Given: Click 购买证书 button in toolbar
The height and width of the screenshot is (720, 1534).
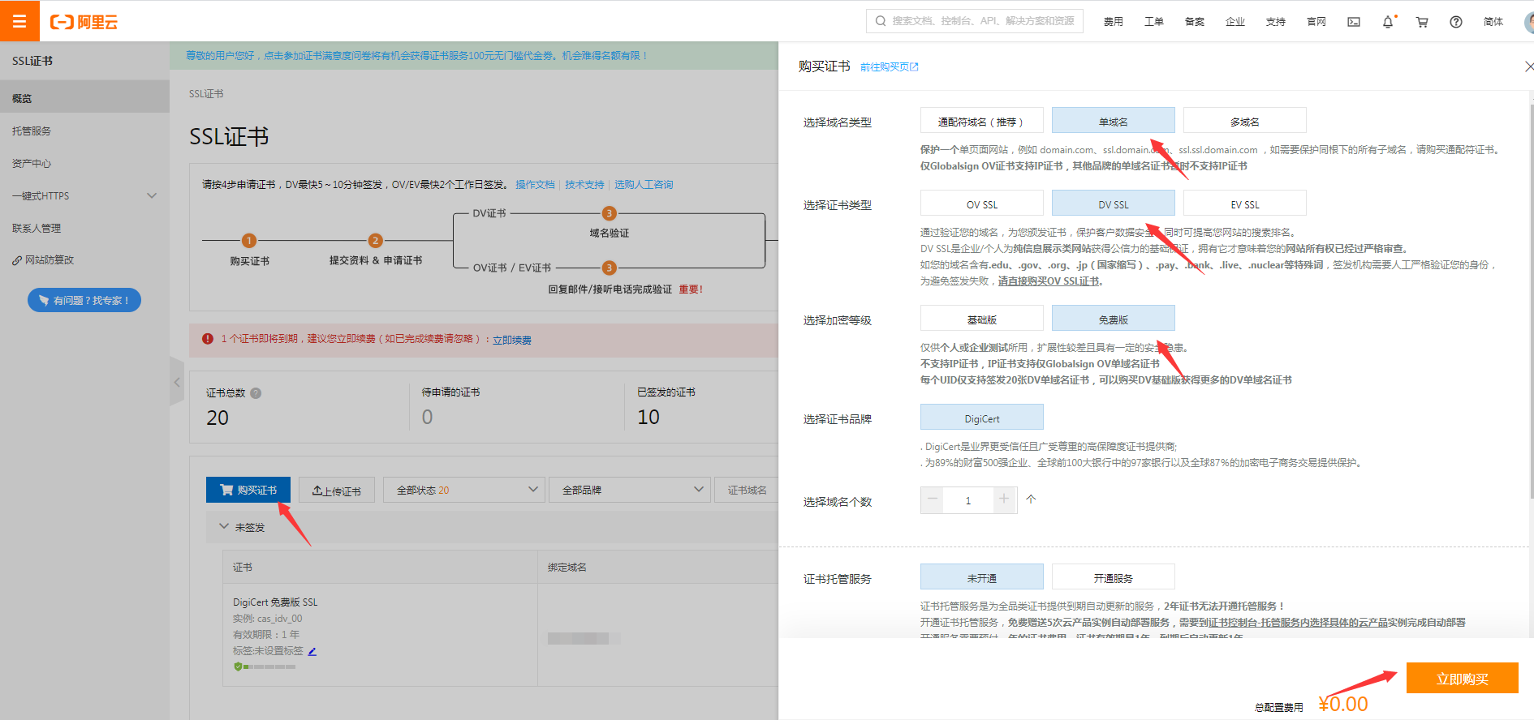Looking at the screenshot, I should tap(248, 490).
